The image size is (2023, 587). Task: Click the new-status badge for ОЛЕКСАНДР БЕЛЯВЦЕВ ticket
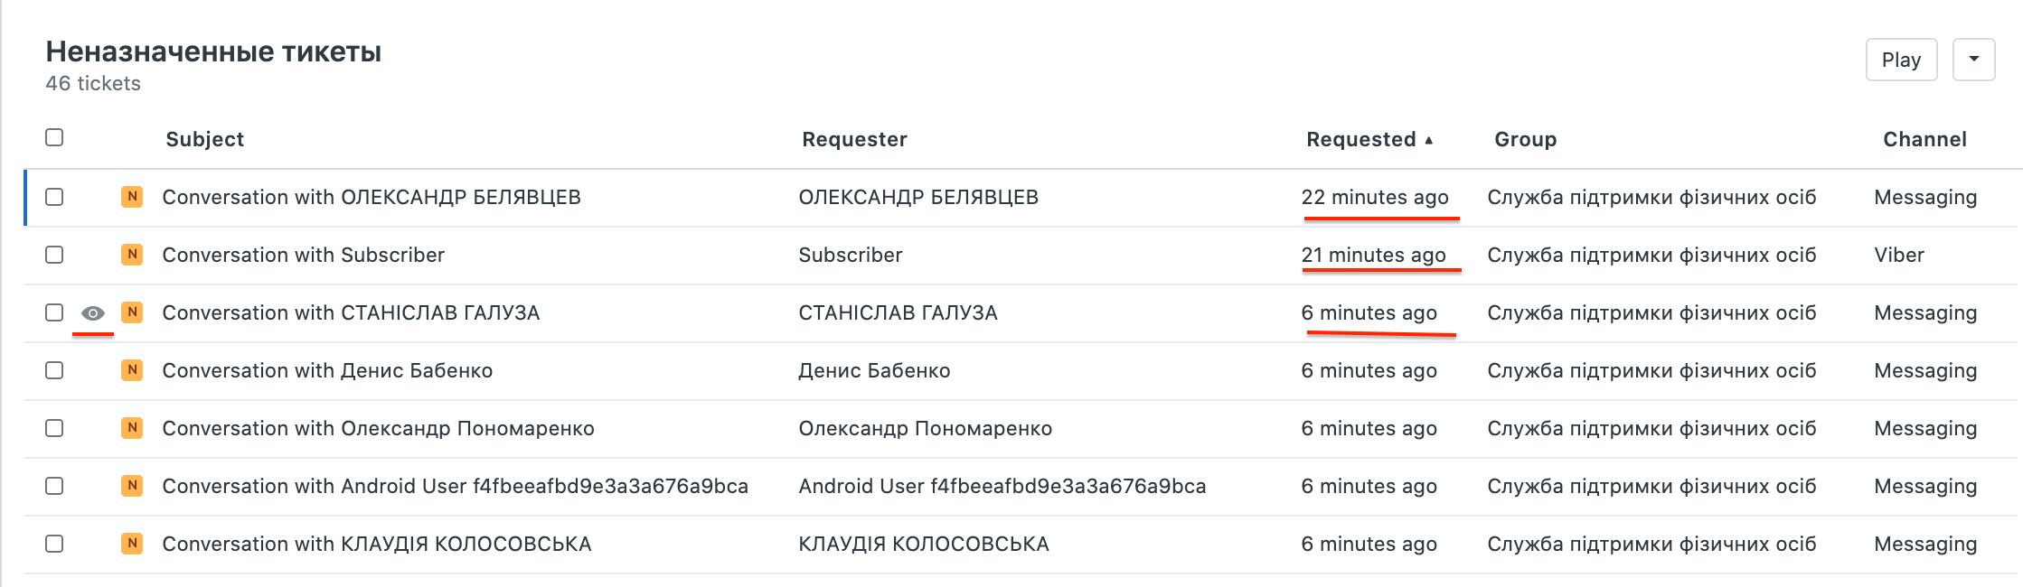coord(132,197)
